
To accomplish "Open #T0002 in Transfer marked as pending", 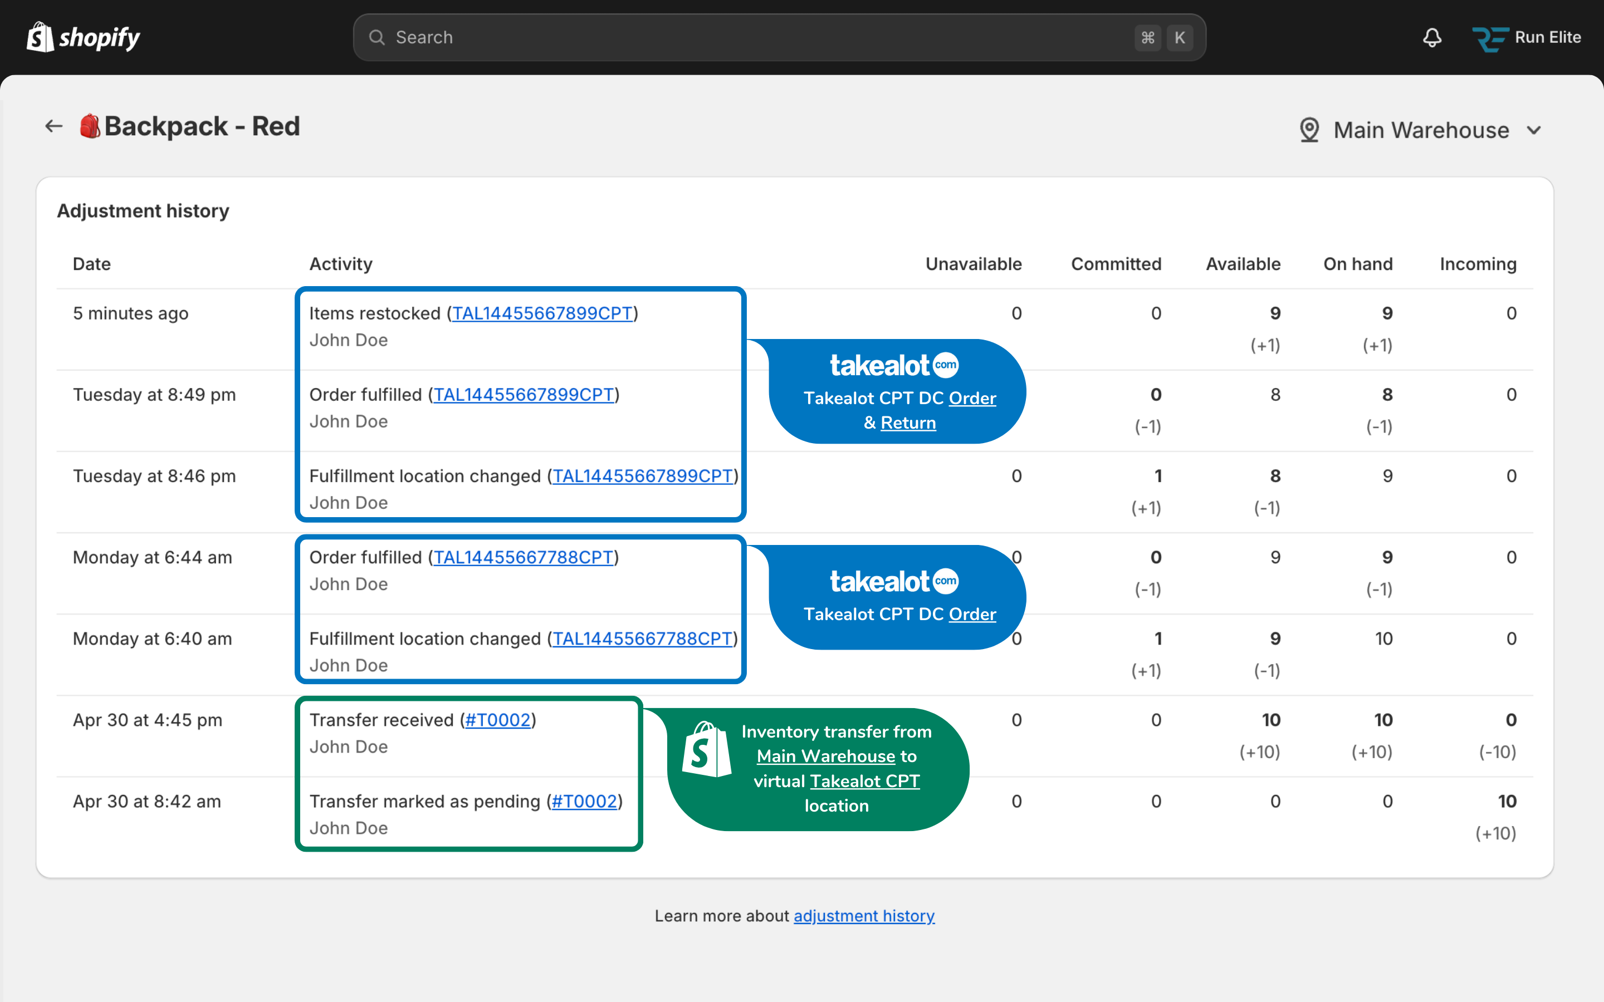I will pos(584,802).
